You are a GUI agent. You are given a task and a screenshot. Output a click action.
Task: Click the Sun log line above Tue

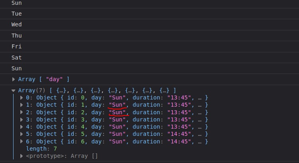(x=149, y=4)
